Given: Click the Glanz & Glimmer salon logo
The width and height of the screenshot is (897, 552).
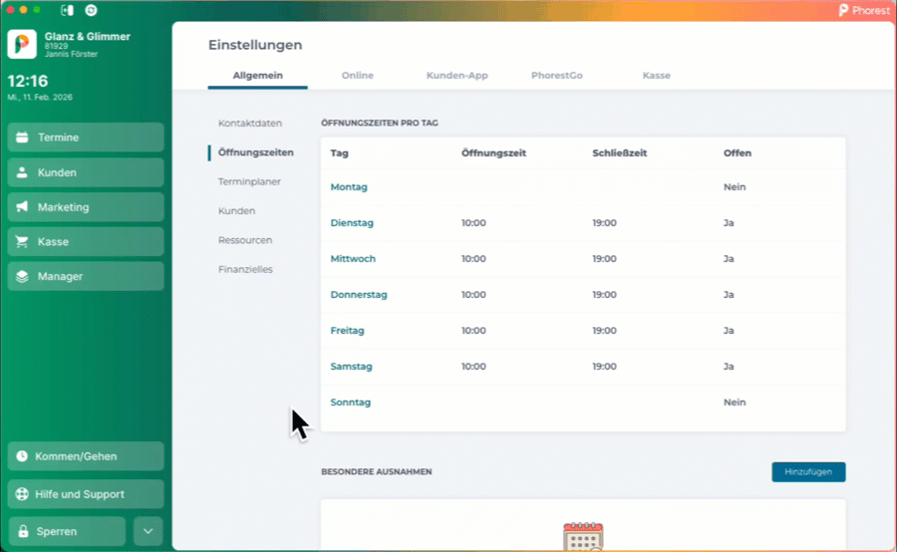Looking at the screenshot, I should point(22,45).
